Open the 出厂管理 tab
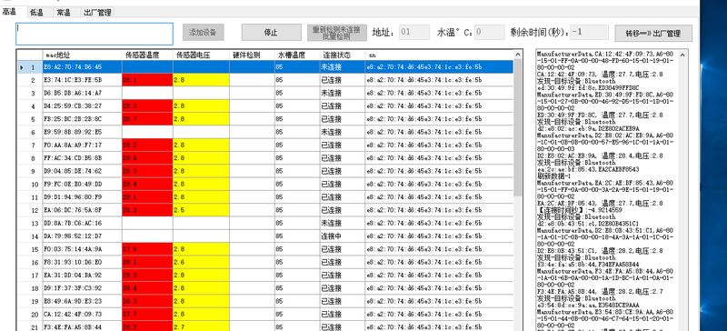Image resolution: width=727 pixels, height=331 pixels. (97, 13)
